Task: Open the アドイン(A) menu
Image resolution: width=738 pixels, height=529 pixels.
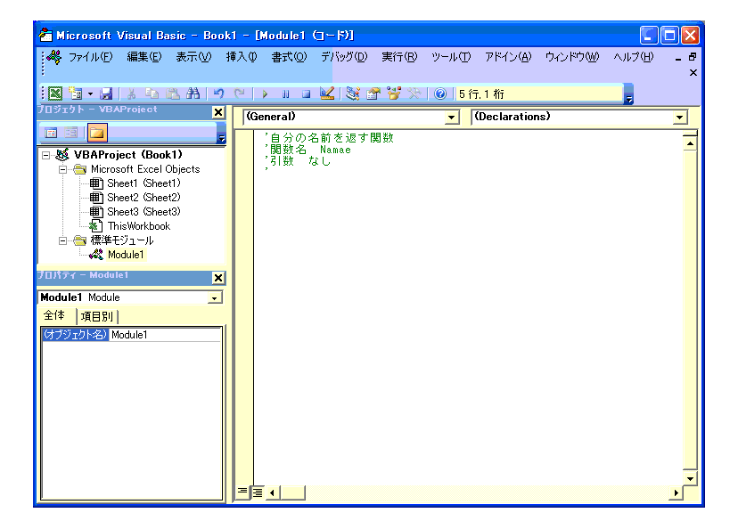Action: 508,57
